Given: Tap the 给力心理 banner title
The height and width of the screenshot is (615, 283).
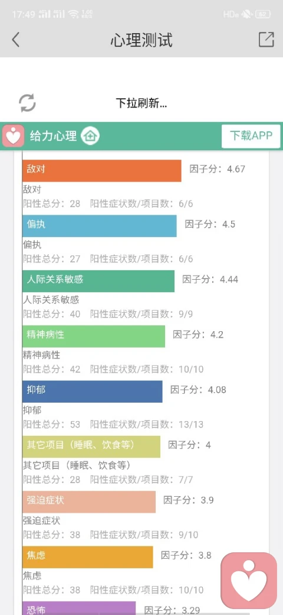Looking at the screenshot, I should pos(54,136).
